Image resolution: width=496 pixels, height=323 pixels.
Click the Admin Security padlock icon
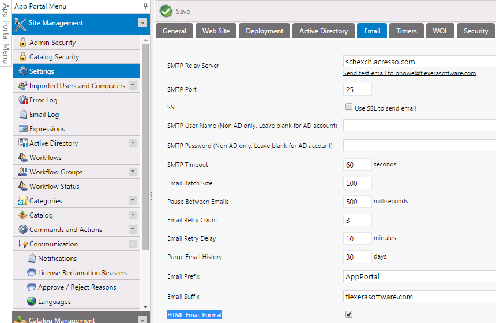point(23,43)
